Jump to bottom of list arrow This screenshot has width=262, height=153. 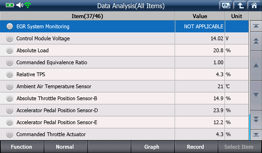coord(256,135)
